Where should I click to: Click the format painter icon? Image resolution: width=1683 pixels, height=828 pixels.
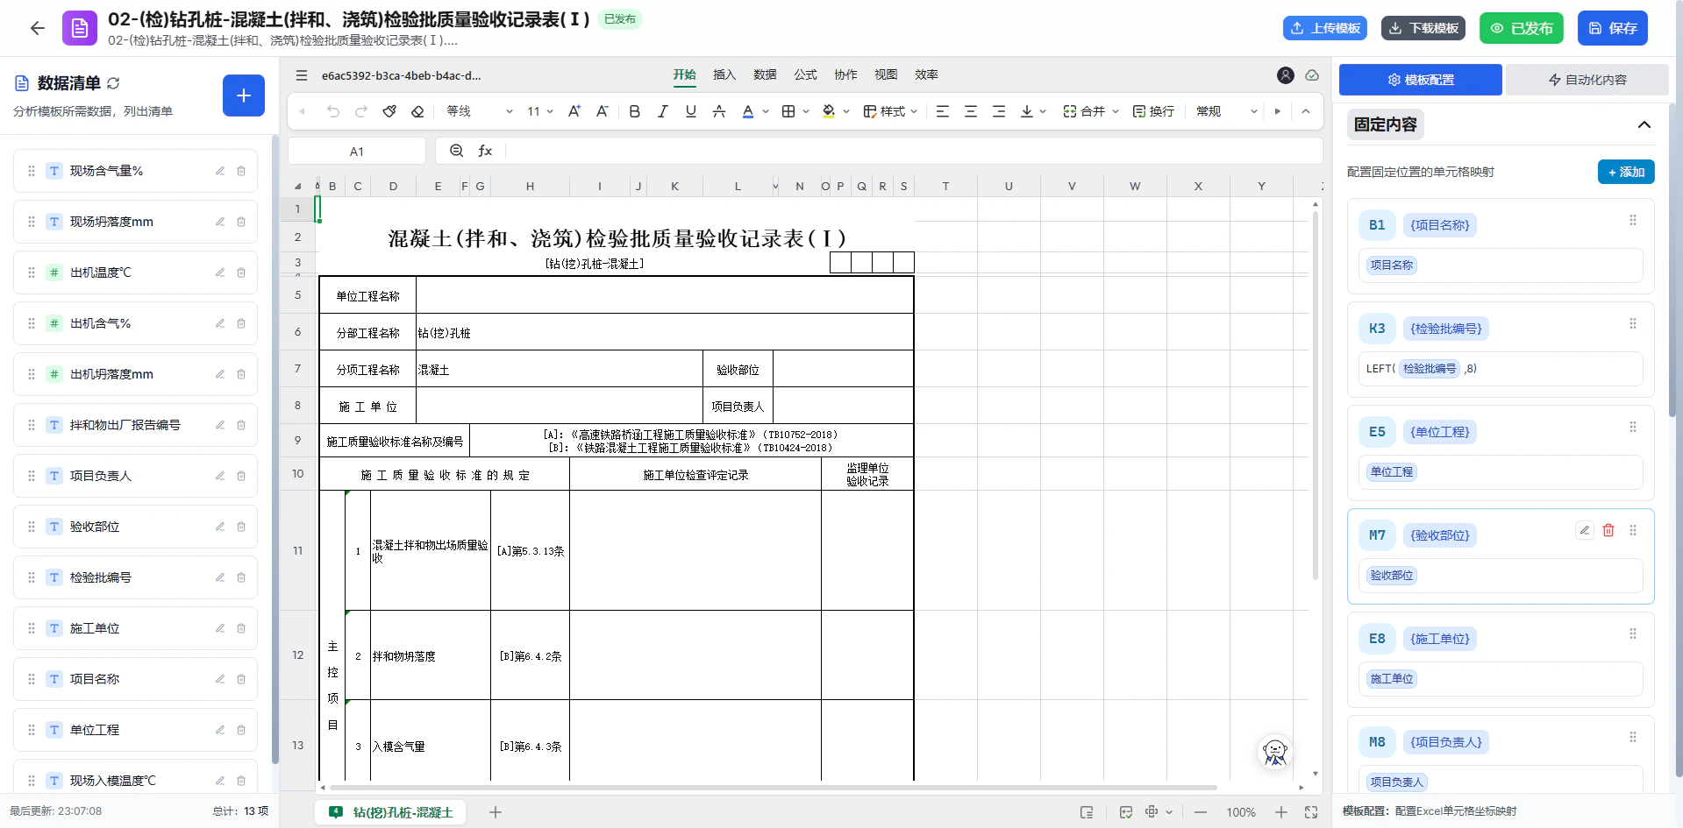click(389, 111)
